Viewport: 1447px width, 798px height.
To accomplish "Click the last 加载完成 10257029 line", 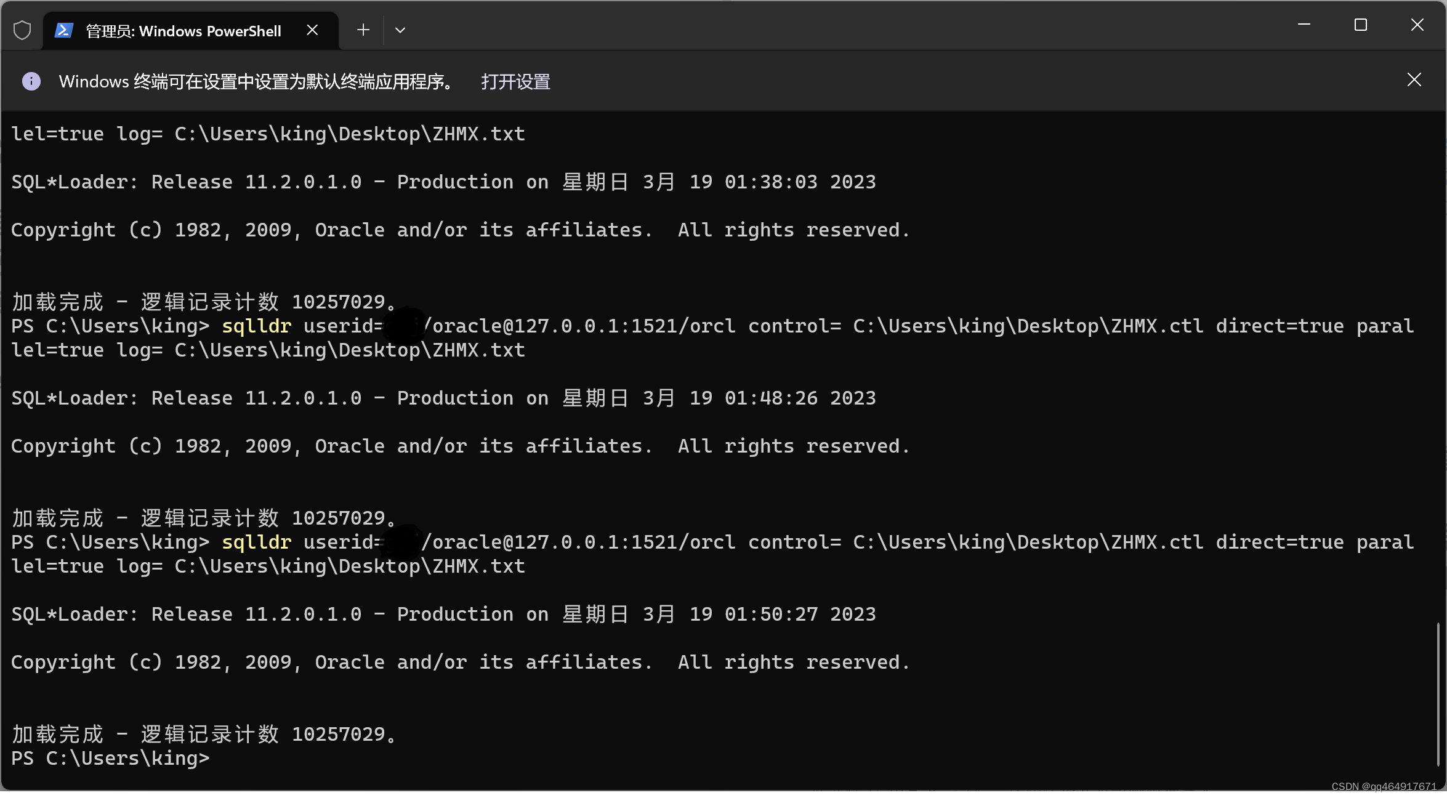I will (204, 734).
